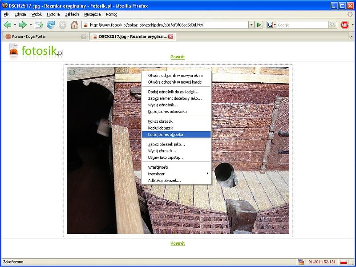Open the Adblock Plus ABP icon
The image size is (356, 267).
pyautogui.click(x=344, y=25)
